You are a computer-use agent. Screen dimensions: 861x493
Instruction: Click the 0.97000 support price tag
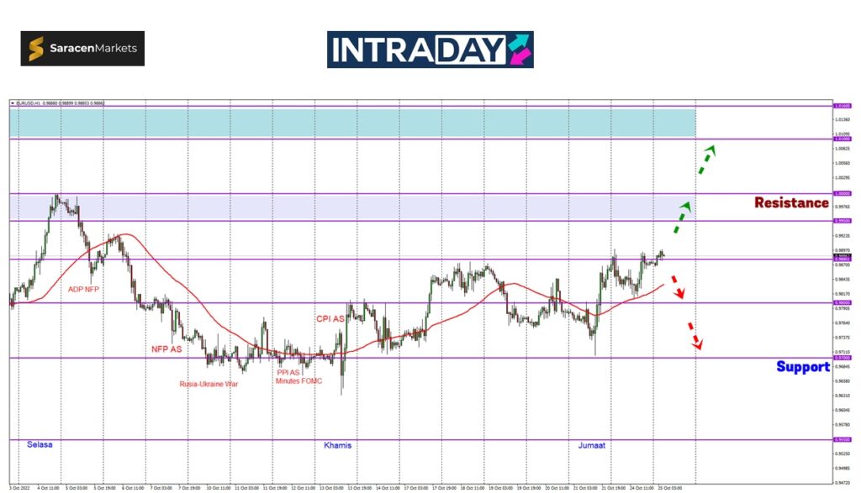[841, 358]
